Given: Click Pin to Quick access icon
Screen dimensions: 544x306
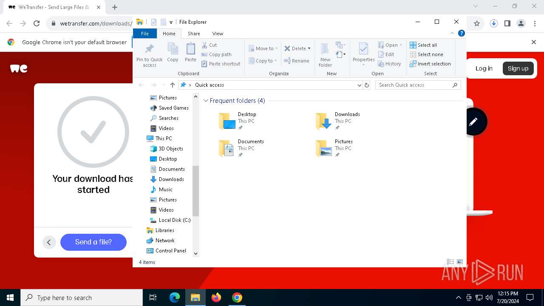Looking at the screenshot, I should click(x=149, y=55).
